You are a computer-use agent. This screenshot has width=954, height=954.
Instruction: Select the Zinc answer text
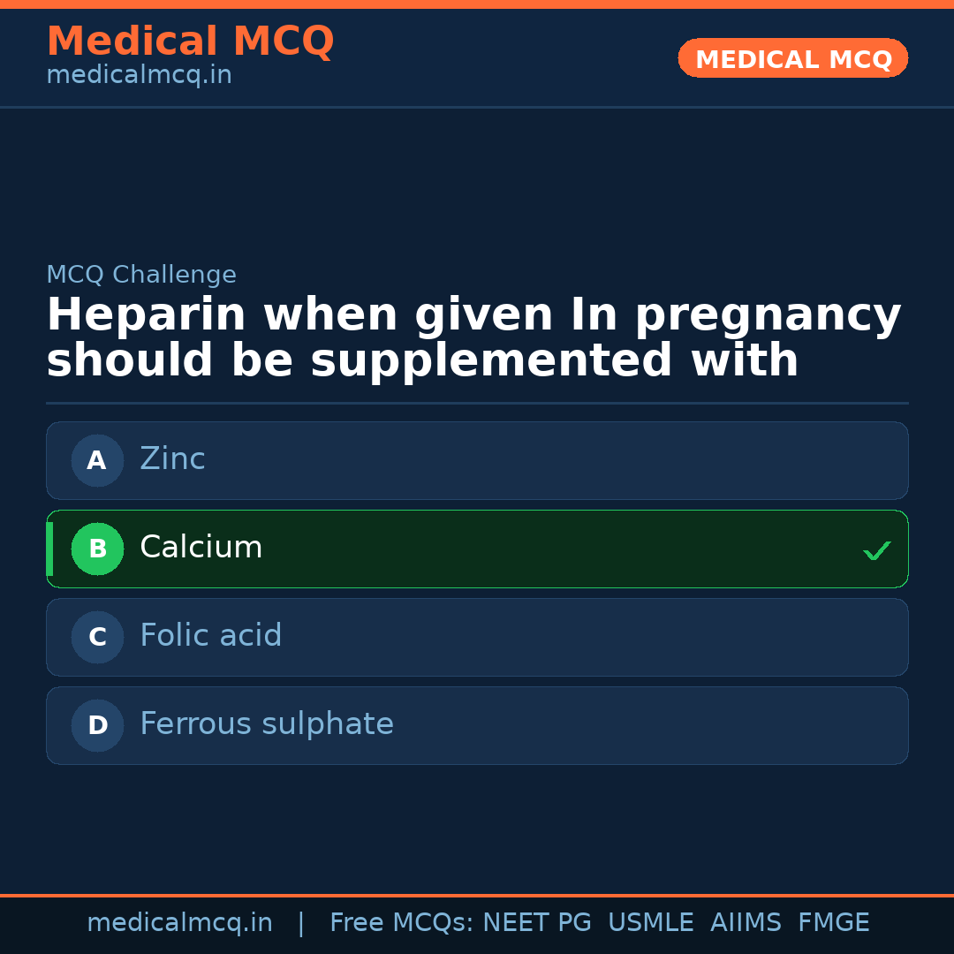pos(172,459)
